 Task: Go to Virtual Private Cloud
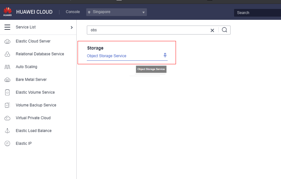pyautogui.click(x=33, y=118)
